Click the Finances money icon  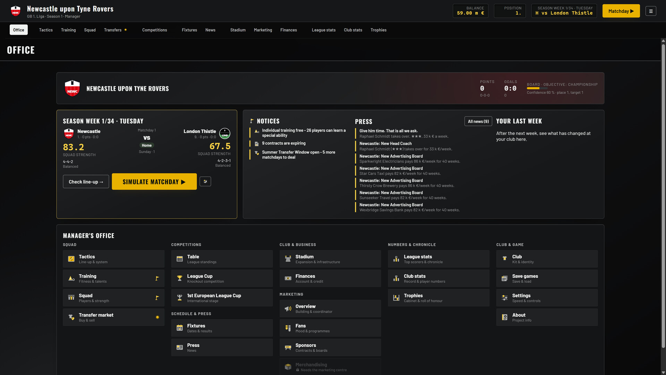pos(288,278)
